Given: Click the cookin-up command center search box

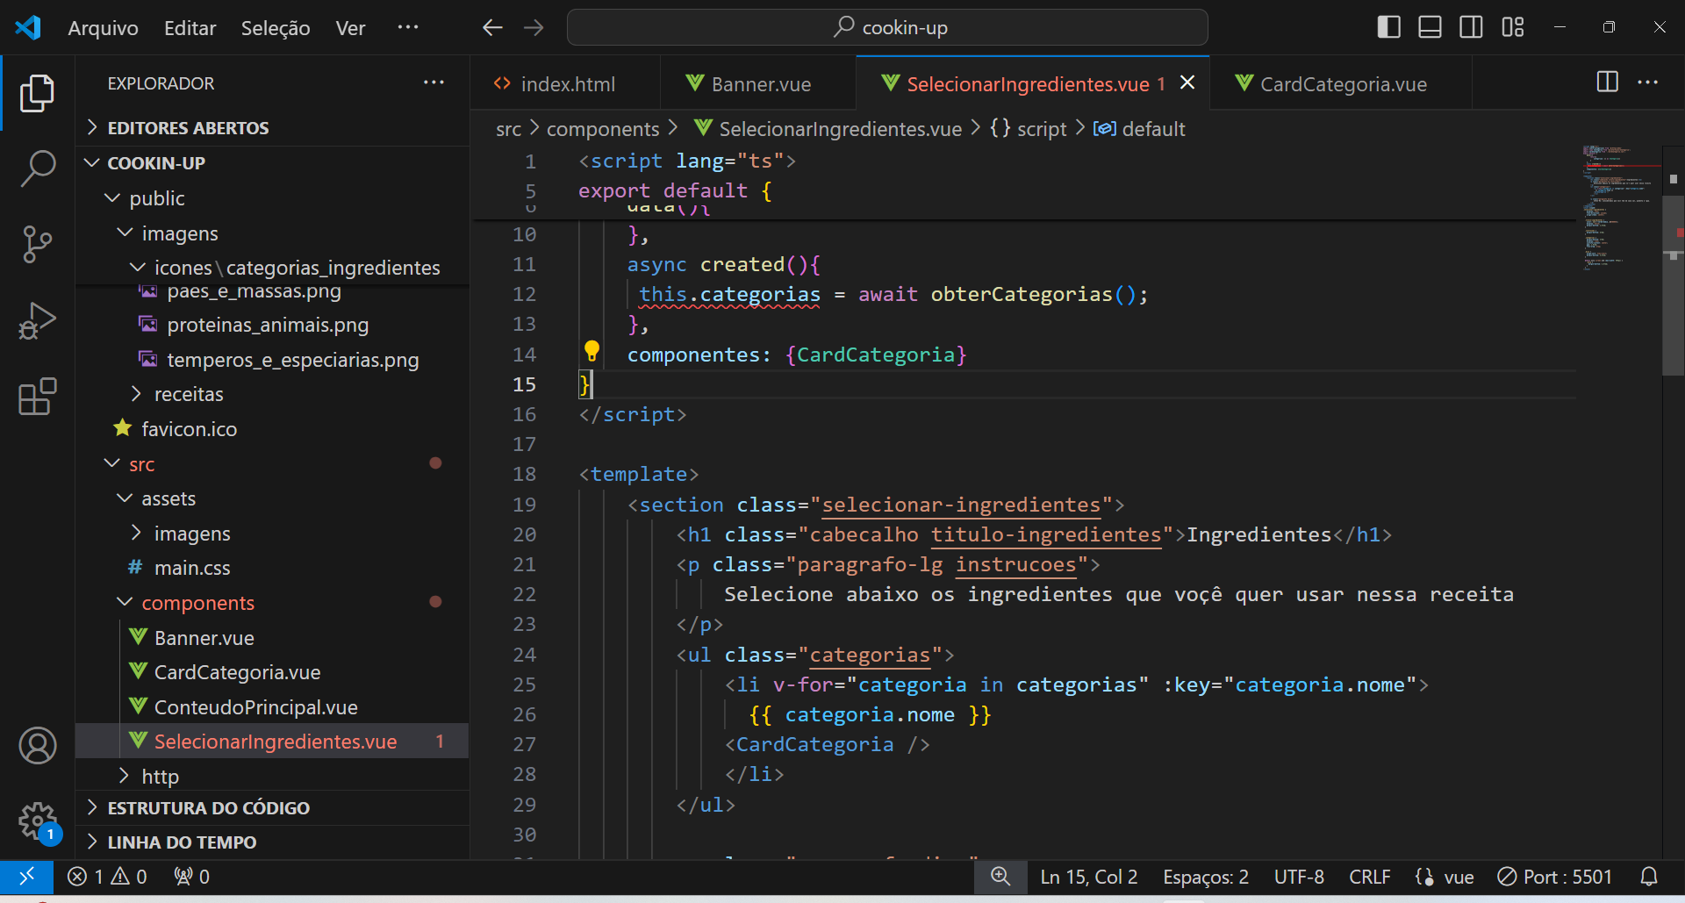Looking at the screenshot, I should click(887, 27).
